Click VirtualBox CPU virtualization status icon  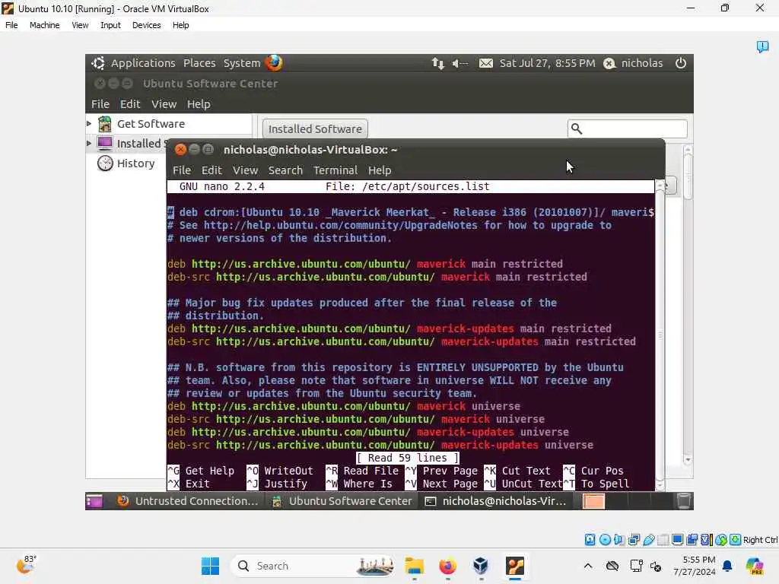[x=707, y=540]
